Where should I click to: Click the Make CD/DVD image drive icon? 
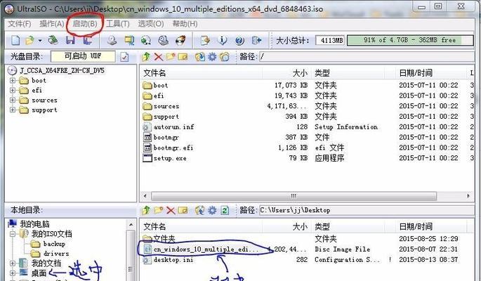tap(112, 40)
